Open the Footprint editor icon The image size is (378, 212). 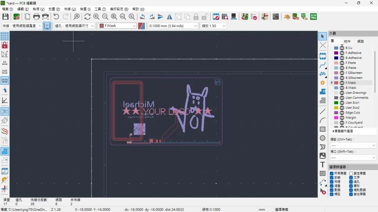click(216, 17)
